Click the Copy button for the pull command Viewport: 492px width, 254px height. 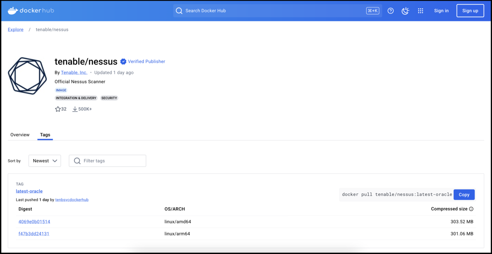click(464, 195)
